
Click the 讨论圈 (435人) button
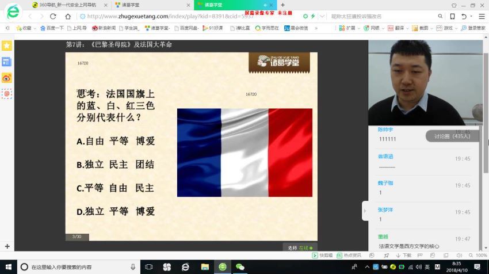tap(452, 136)
